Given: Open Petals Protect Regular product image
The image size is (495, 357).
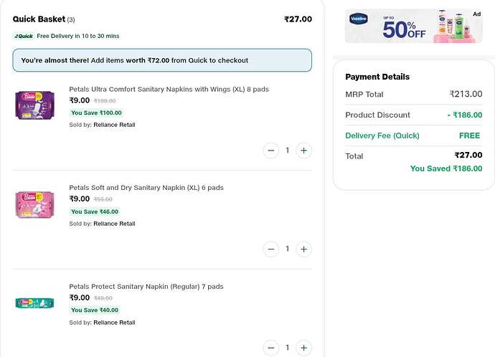Looking at the screenshot, I should coord(34,303).
